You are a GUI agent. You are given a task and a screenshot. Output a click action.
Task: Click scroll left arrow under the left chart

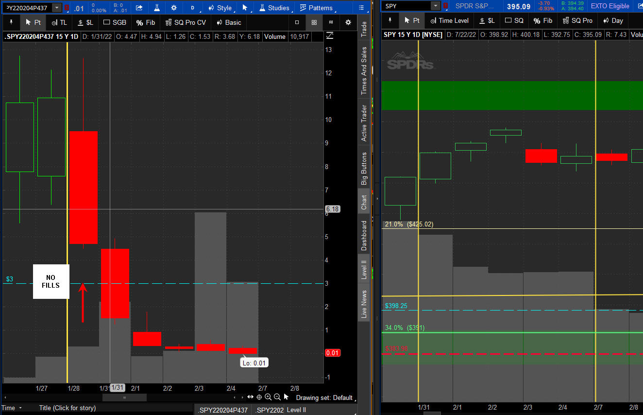tap(236, 398)
